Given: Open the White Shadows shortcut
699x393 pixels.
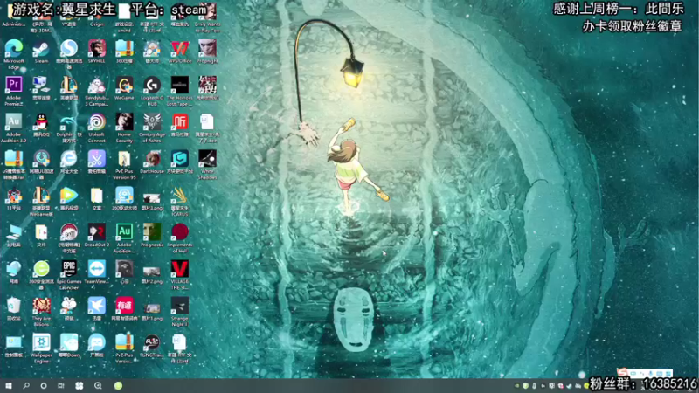Looking at the screenshot, I should coord(207,159).
